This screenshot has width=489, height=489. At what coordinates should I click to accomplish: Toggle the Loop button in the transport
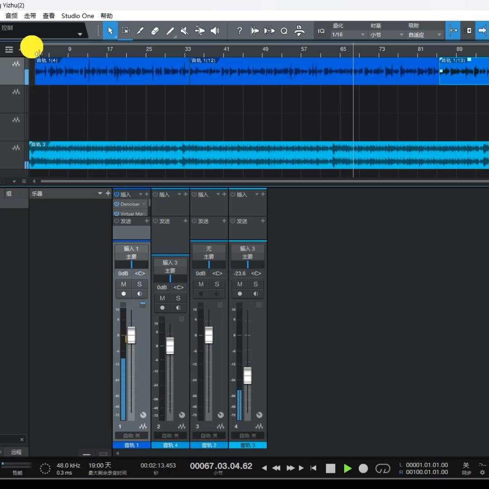pyautogui.click(x=383, y=469)
